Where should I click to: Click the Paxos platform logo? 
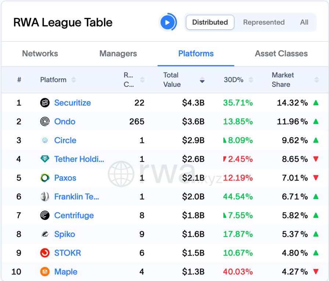coord(44,178)
